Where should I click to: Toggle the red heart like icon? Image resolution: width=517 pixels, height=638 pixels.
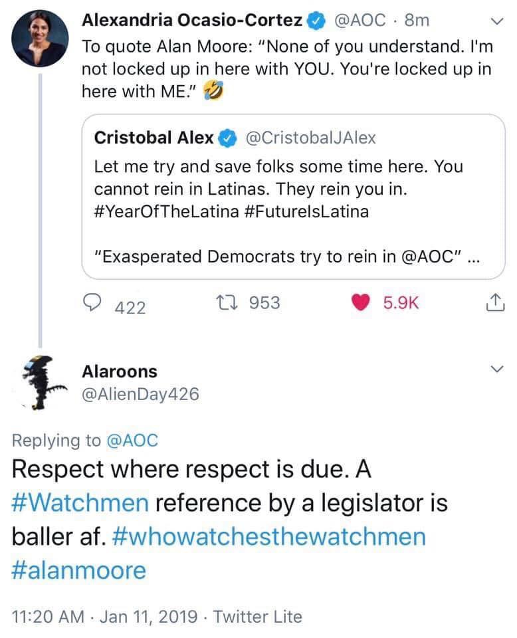[x=362, y=303]
